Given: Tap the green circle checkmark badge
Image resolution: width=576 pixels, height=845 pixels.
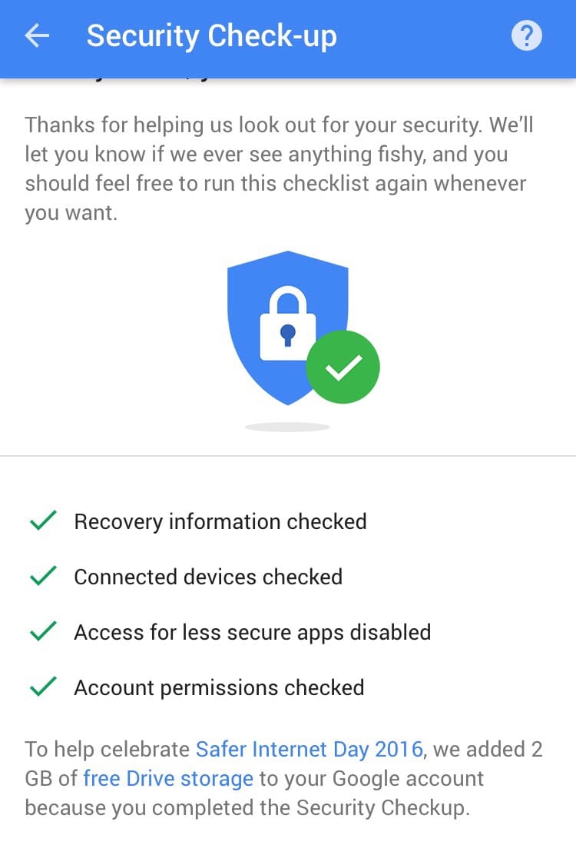Looking at the screenshot, I should point(343,368).
